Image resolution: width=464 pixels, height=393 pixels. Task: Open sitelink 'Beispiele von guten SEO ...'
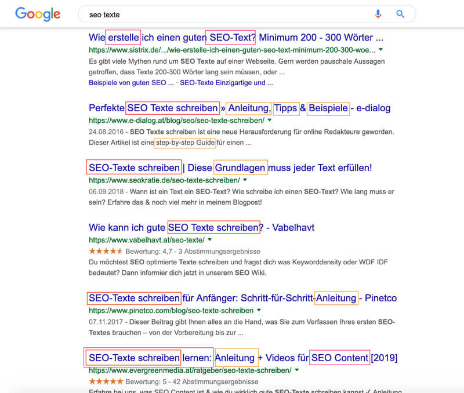(x=131, y=83)
